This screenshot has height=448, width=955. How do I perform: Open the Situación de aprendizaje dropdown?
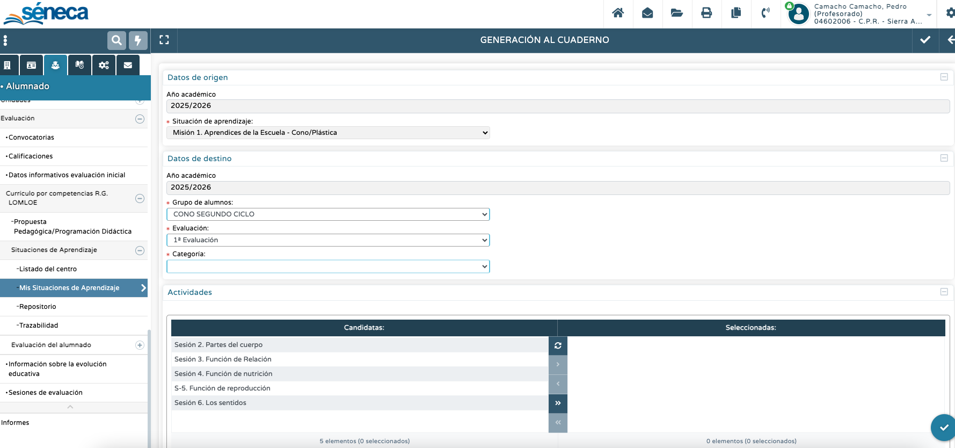[x=328, y=133]
